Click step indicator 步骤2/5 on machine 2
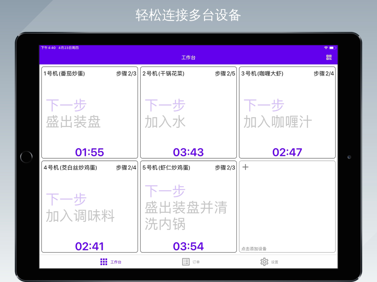The height and width of the screenshot is (282, 377). 225,74
